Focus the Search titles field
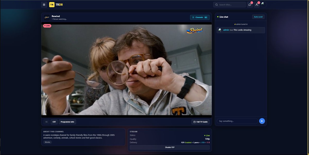Screen dimensions: 309x155 coord(229,5)
